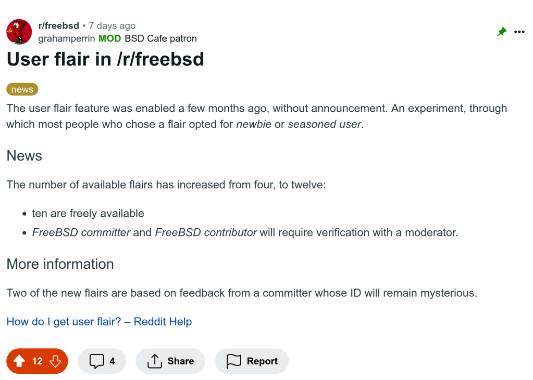Open comments via speech bubble icon
The width and height of the screenshot is (533, 380).
pyautogui.click(x=96, y=361)
